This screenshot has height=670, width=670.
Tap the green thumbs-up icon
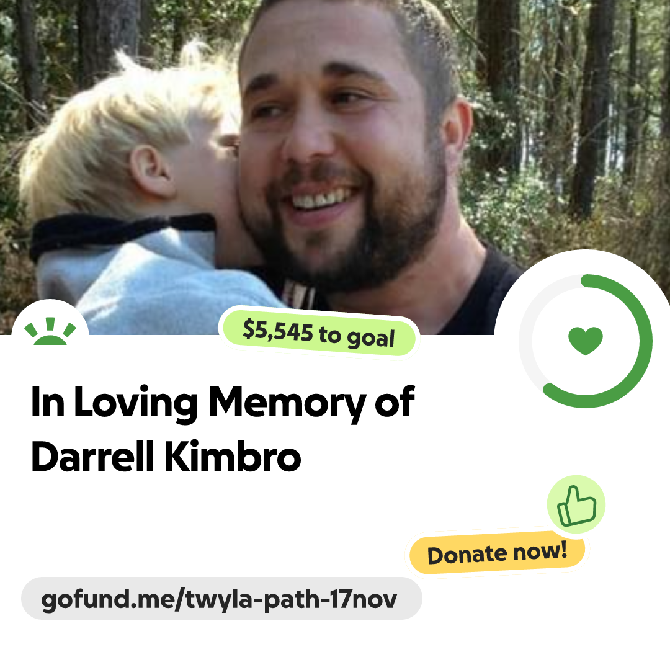(576, 504)
